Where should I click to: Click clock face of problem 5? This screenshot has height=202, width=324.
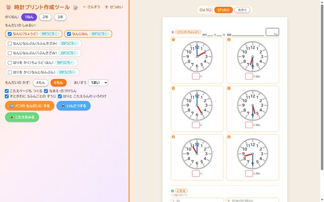click(x=197, y=154)
